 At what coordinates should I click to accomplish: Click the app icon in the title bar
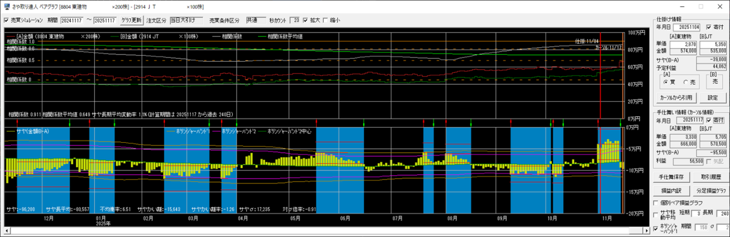[x=6, y=6]
